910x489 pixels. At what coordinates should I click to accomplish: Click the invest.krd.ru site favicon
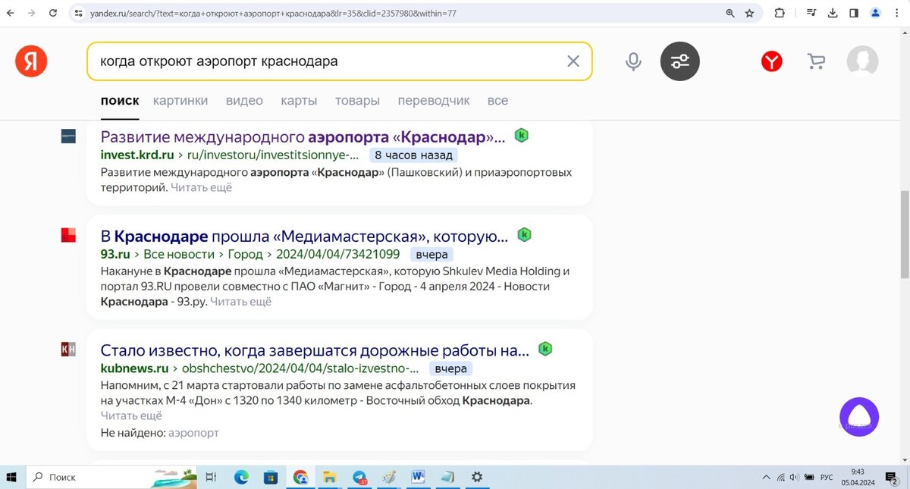[68, 136]
